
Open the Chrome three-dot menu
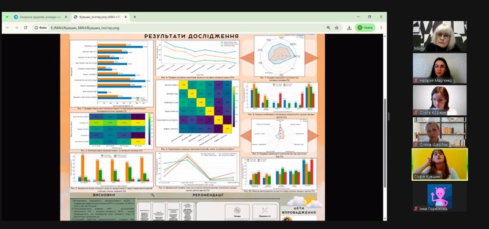coord(381,27)
